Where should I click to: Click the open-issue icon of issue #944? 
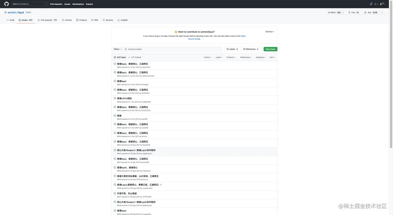click(x=115, y=133)
